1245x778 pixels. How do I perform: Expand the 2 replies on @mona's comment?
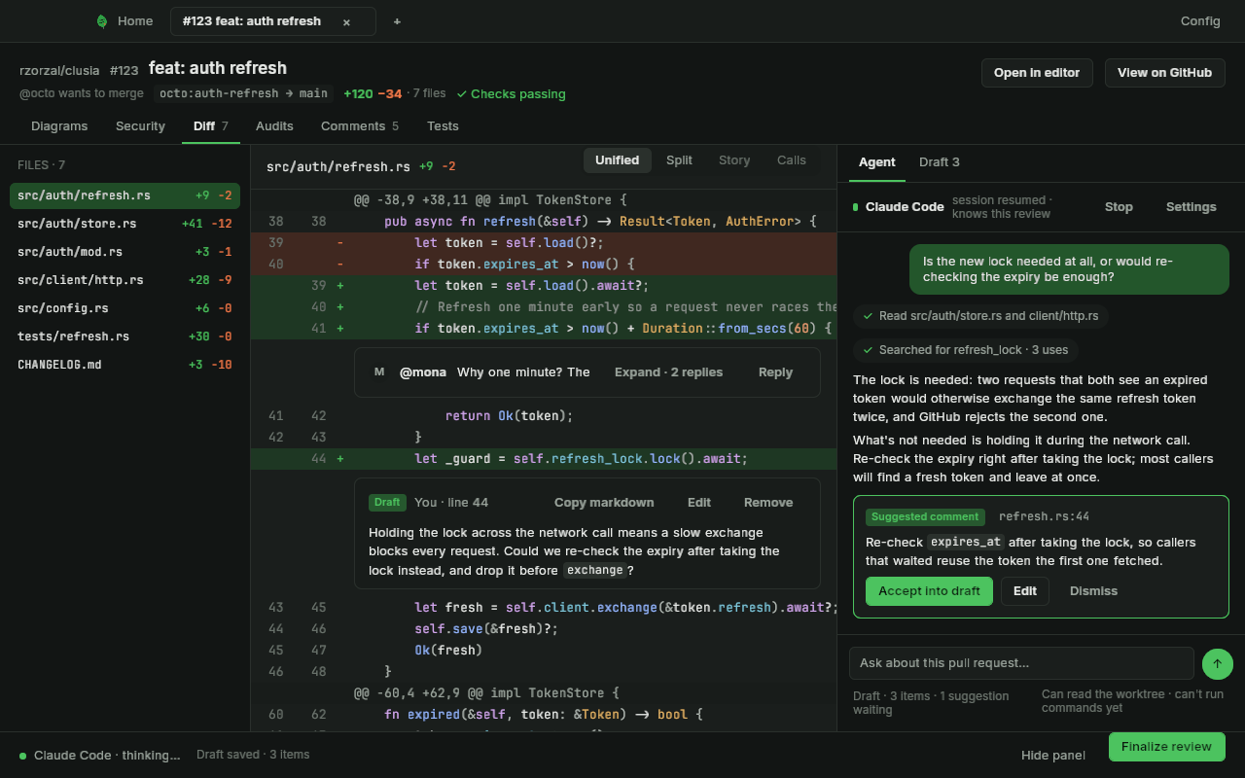coord(668,372)
